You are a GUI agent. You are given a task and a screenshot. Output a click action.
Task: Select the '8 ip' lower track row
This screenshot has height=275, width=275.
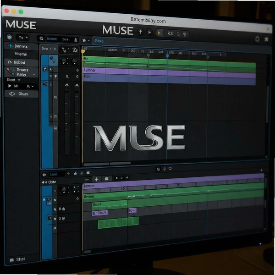[x=69, y=209]
